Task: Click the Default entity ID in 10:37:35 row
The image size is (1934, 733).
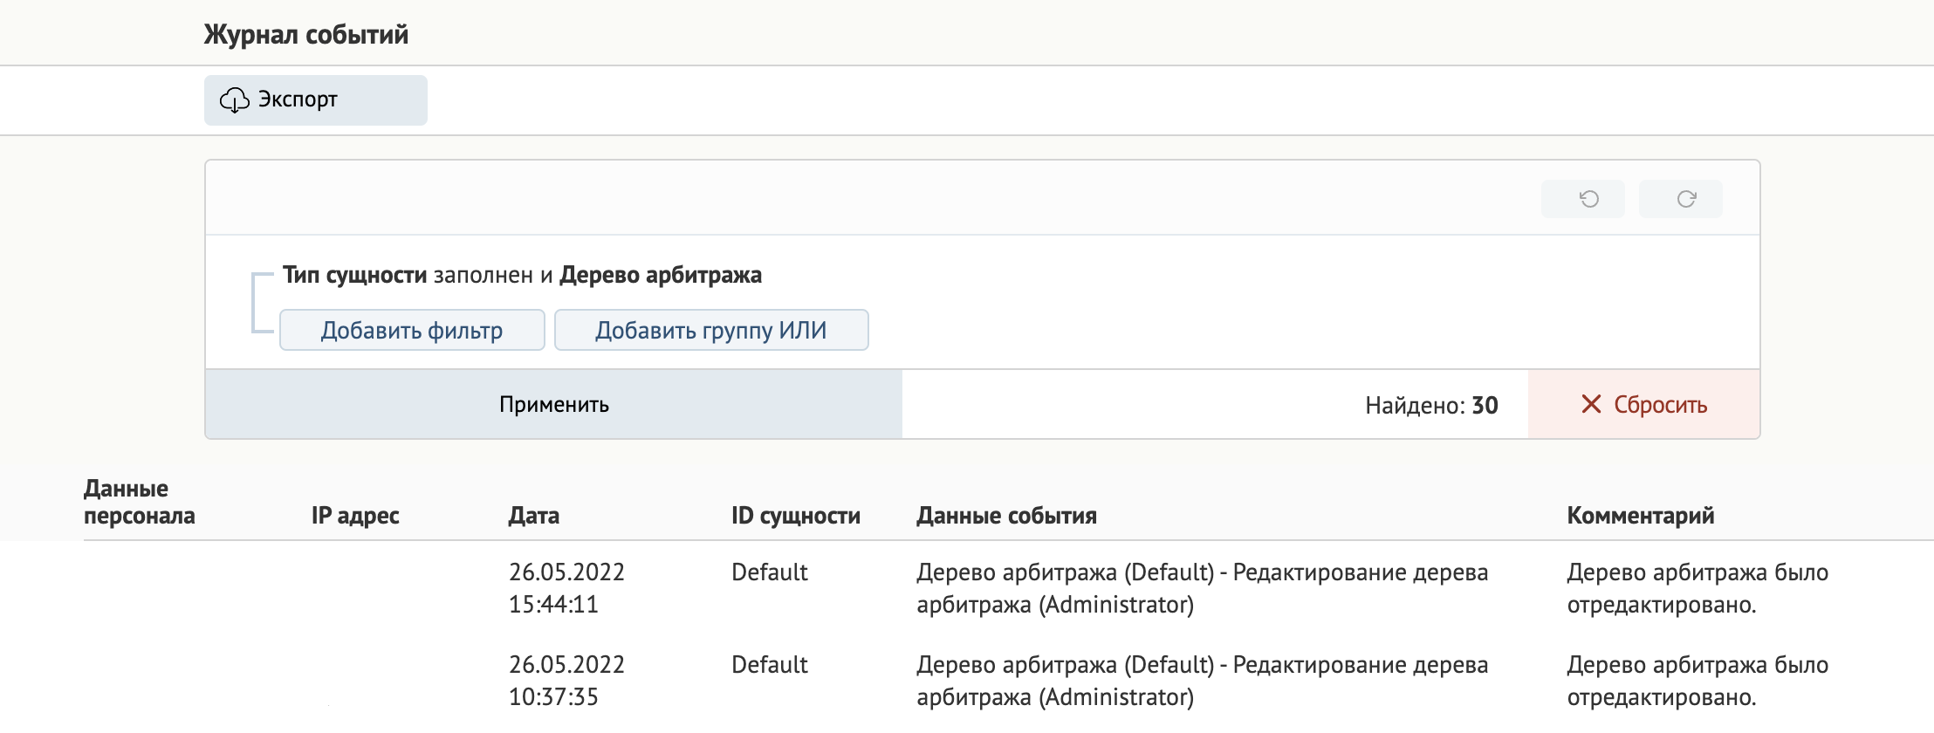Action: [769, 665]
